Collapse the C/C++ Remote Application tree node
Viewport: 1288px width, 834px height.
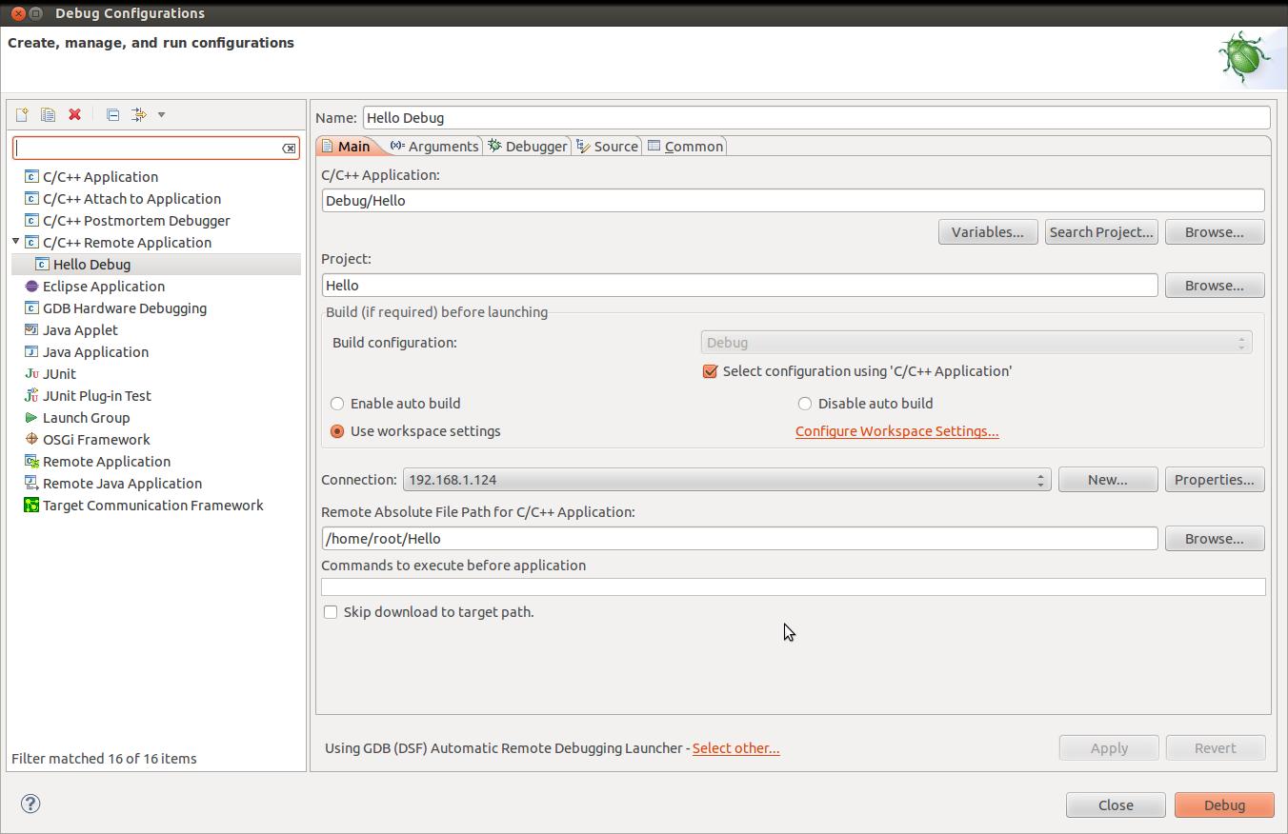[16, 242]
